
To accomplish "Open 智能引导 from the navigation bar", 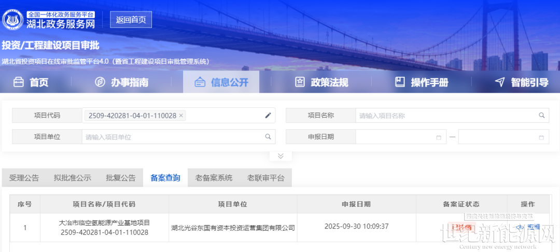I will click(522, 82).
